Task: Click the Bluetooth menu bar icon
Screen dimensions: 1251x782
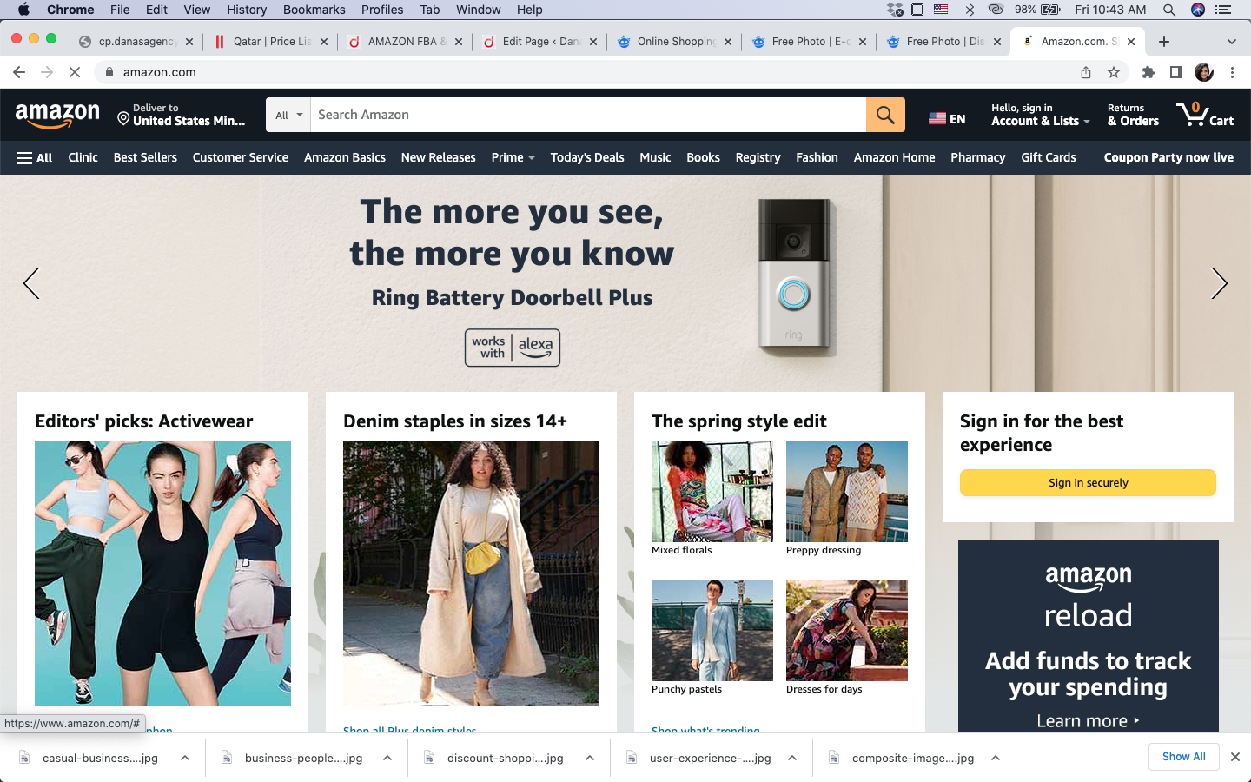Action: tap(970, 10)
